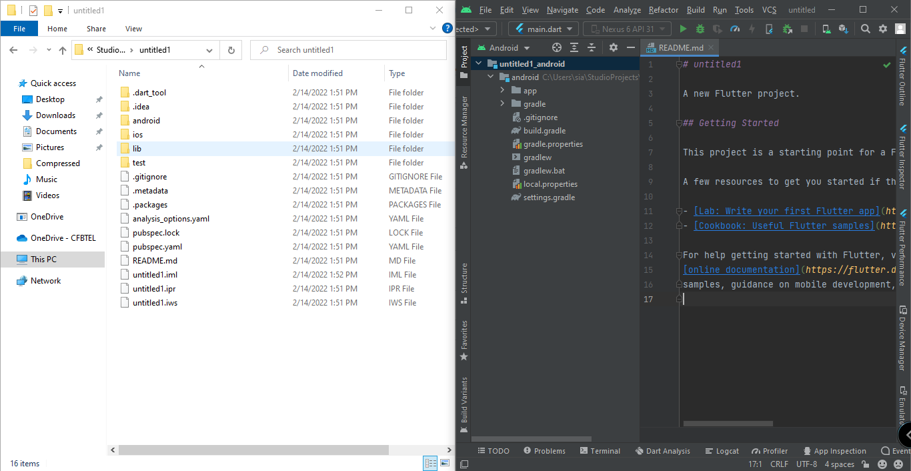Viewport: 911px width, 471px height.
Task: Expand the app folder in project tree
Action: (503, 91)
